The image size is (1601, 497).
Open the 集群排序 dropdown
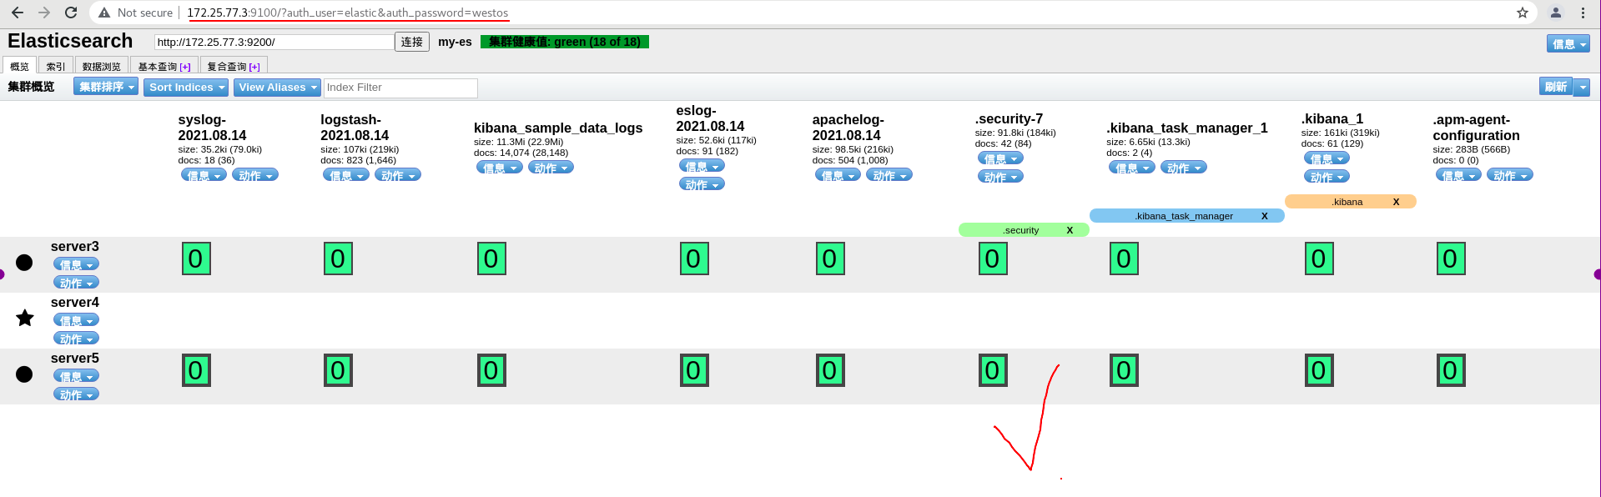[x=106, y=87]
